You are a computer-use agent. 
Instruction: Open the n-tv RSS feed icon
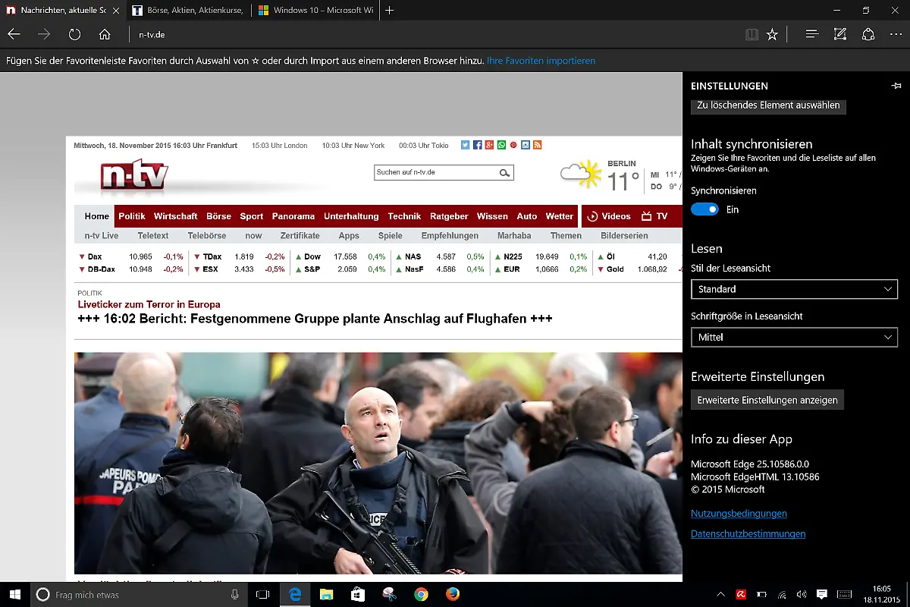coord(538,145)
